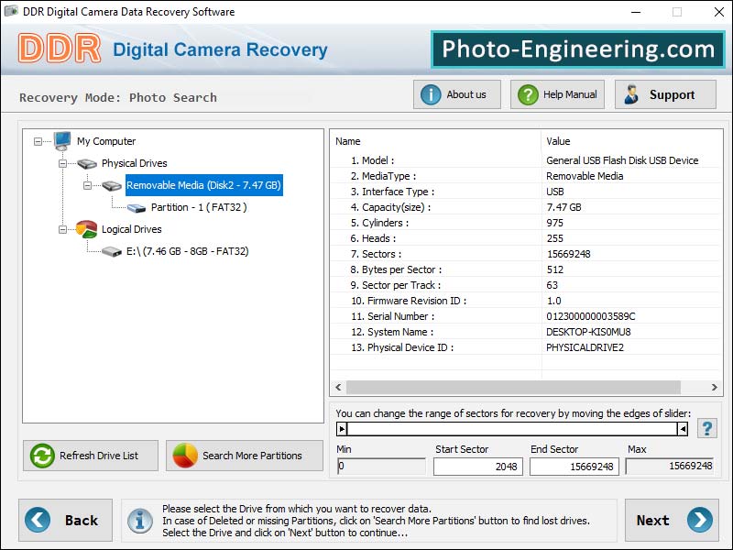
Task: Click the blue question mark help icon
Action: point(706,426)
